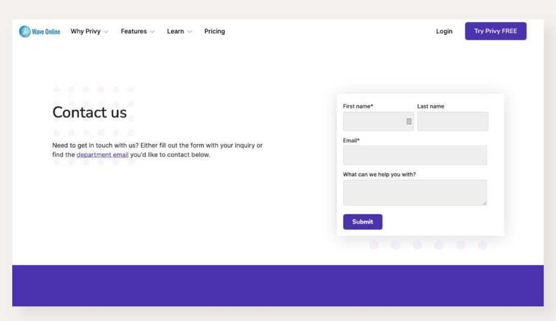Click the Contact us heading
Image resolution: width=556 pixels, height=321 pixels.
(89, 112)
